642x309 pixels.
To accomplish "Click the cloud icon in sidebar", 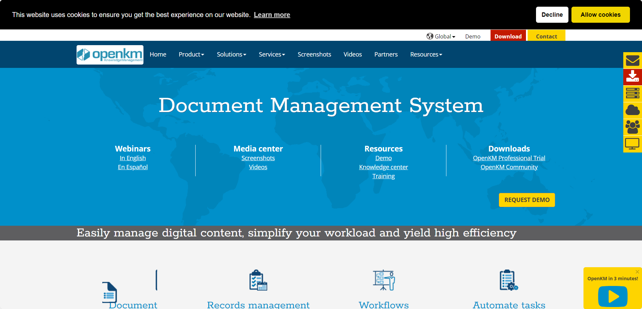I will click(x=633, y=110).
